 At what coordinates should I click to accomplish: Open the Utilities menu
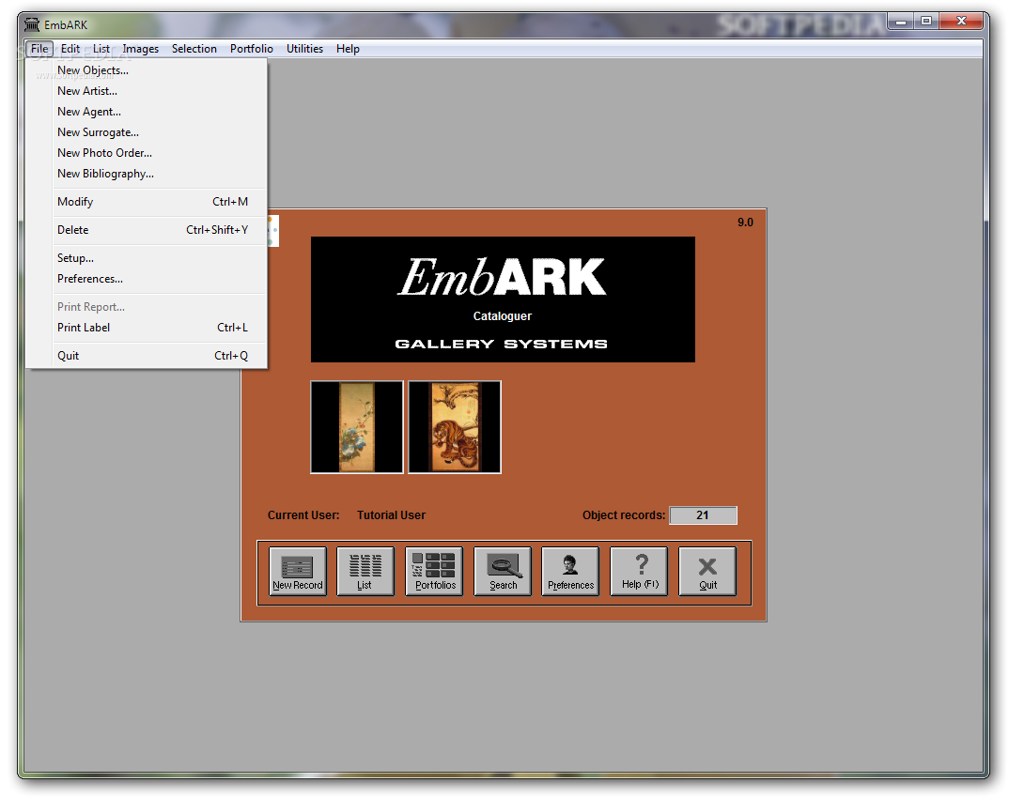[x=304, y=48]
